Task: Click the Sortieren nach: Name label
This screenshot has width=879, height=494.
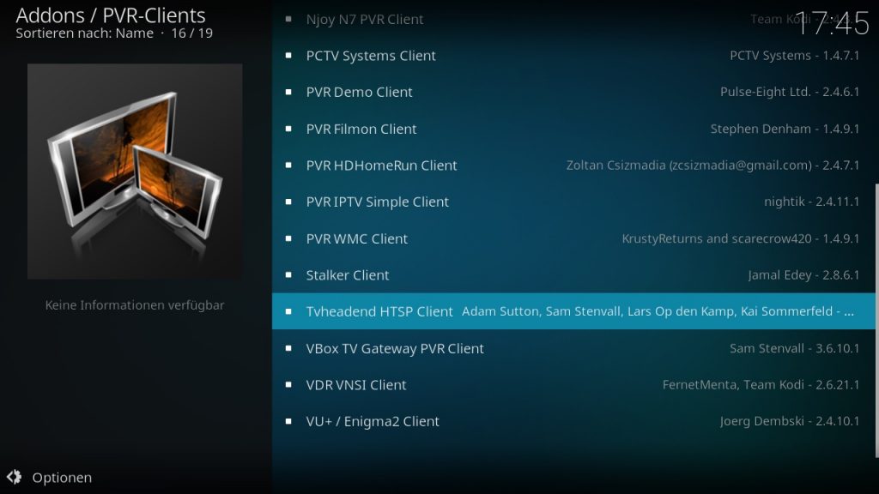Action: click(x=85, y=33)
